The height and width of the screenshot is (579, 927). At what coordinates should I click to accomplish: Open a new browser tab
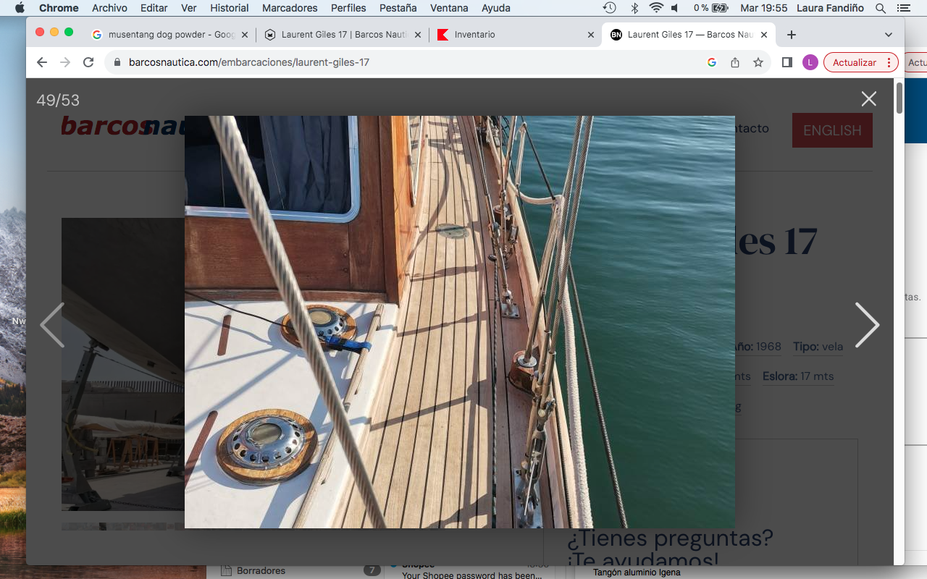(x=792, y=35)
